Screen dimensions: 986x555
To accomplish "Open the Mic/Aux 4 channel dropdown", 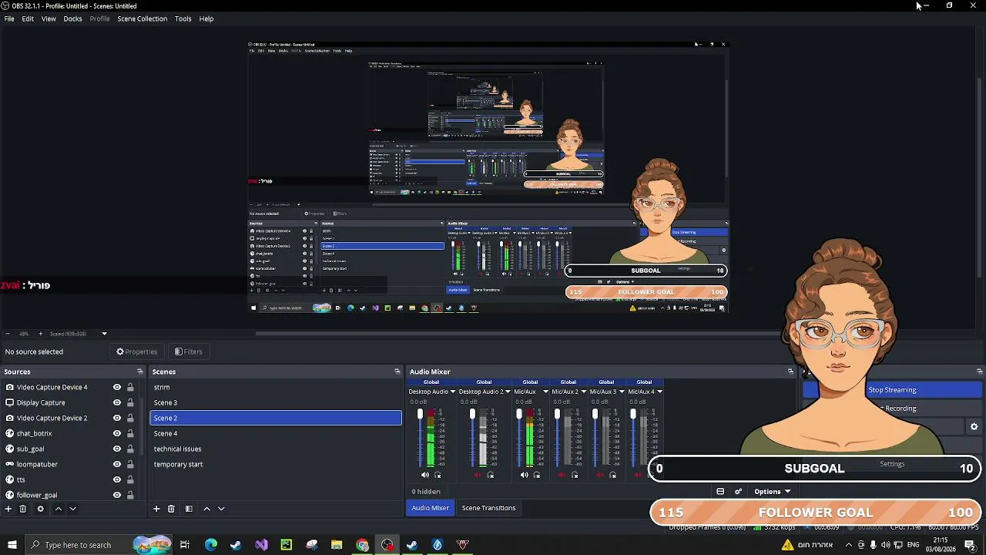I will coord(659,392).
